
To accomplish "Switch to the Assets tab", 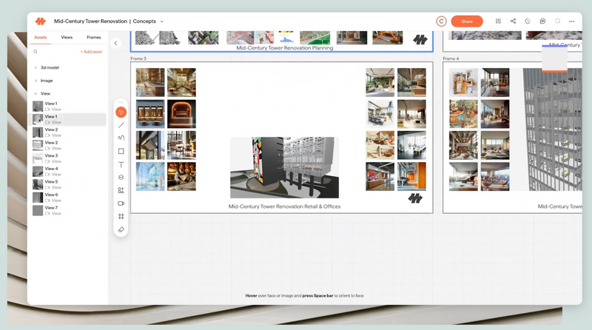I will click(41, 38).
